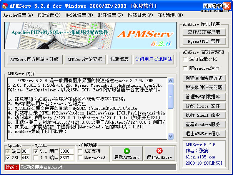Screen dimensions: 233x175
Task: Close the APMServ window
Action: tap(227, 6)
